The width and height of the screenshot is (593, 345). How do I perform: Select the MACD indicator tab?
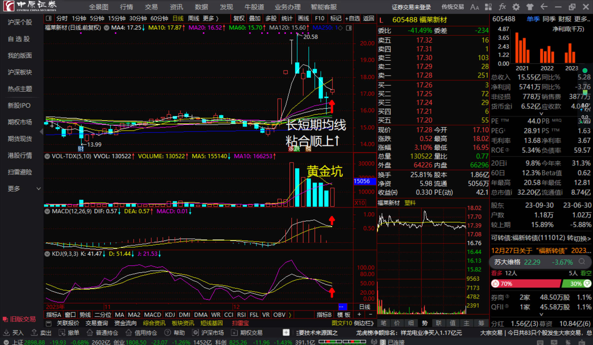point(153,315)
